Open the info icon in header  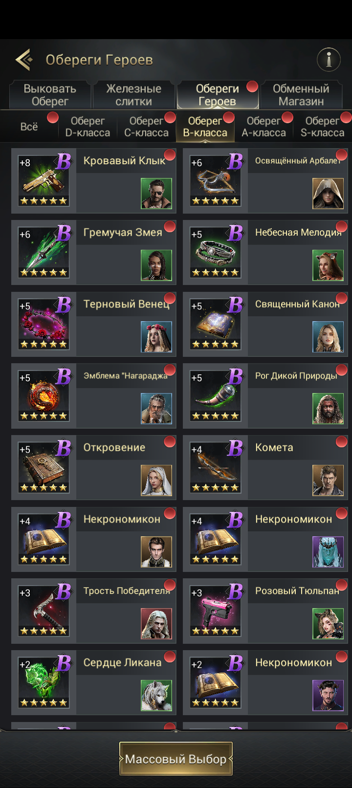coord(329,60)
